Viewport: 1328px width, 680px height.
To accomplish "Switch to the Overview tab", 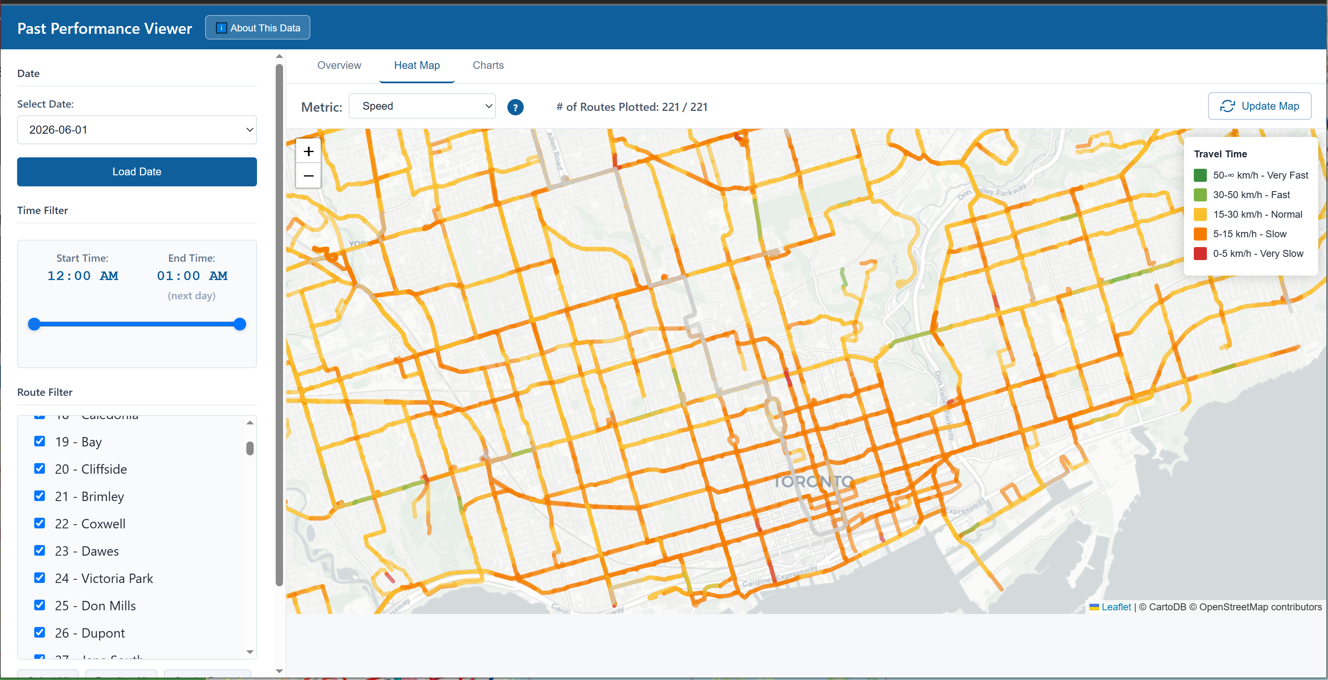I will pyautogui.click(x=339, y=65).
